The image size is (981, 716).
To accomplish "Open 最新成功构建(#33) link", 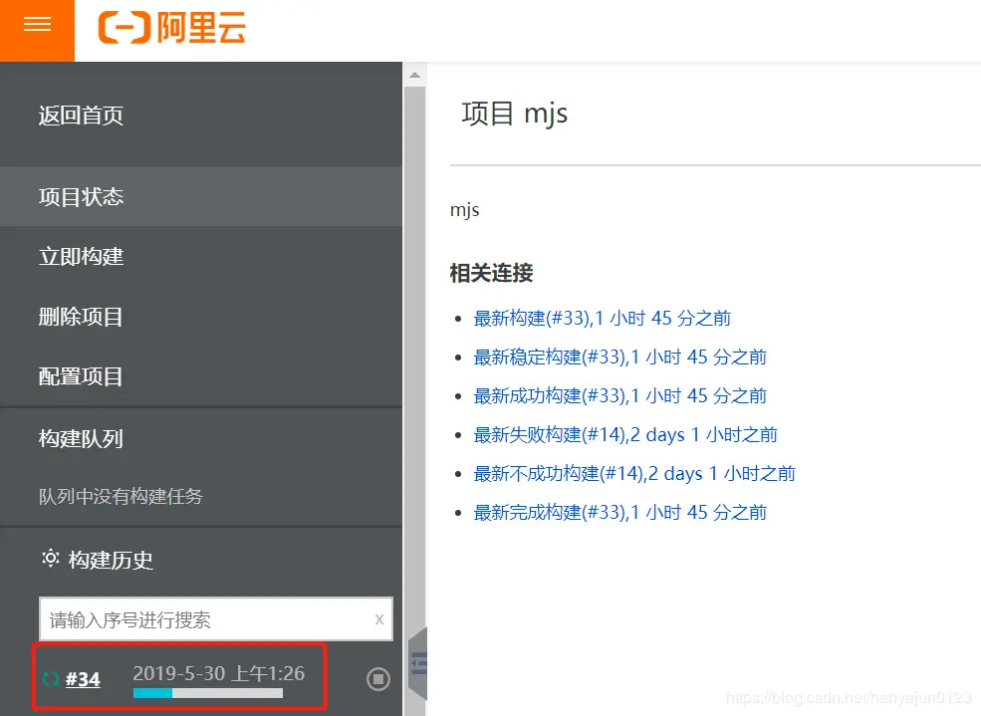I will 620,395.
